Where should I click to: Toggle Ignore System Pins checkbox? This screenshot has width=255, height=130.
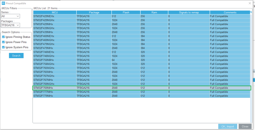(3, 47)
